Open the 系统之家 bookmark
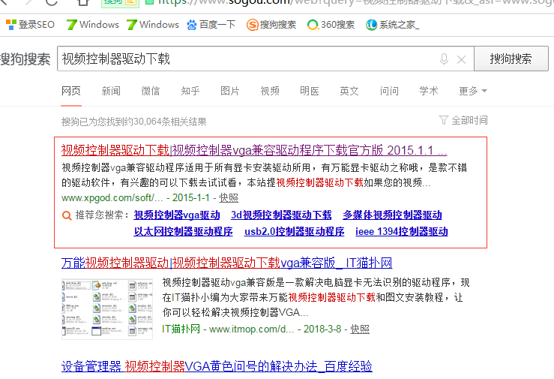Viewport: 554px width, 379px height. tap(392, 25)
